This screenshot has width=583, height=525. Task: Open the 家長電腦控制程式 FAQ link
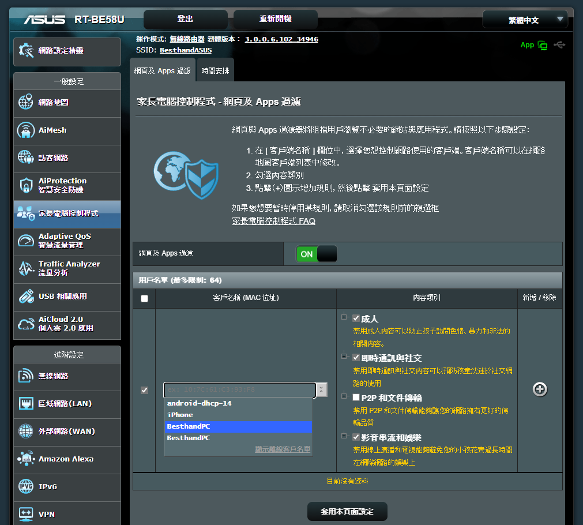[x=273, y=221]
